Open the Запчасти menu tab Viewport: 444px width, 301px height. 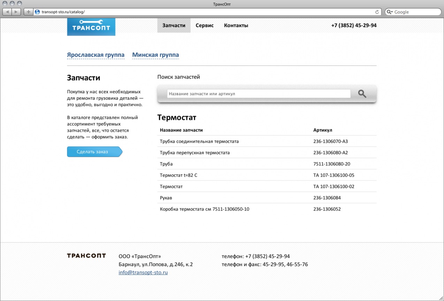tap(174, 25)
